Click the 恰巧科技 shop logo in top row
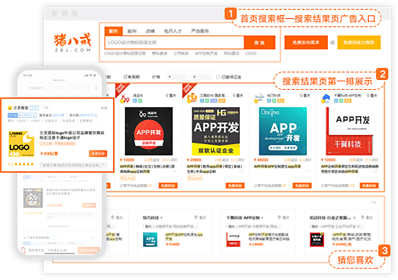Viewport: 398px width, 280px height. (259, 98)
